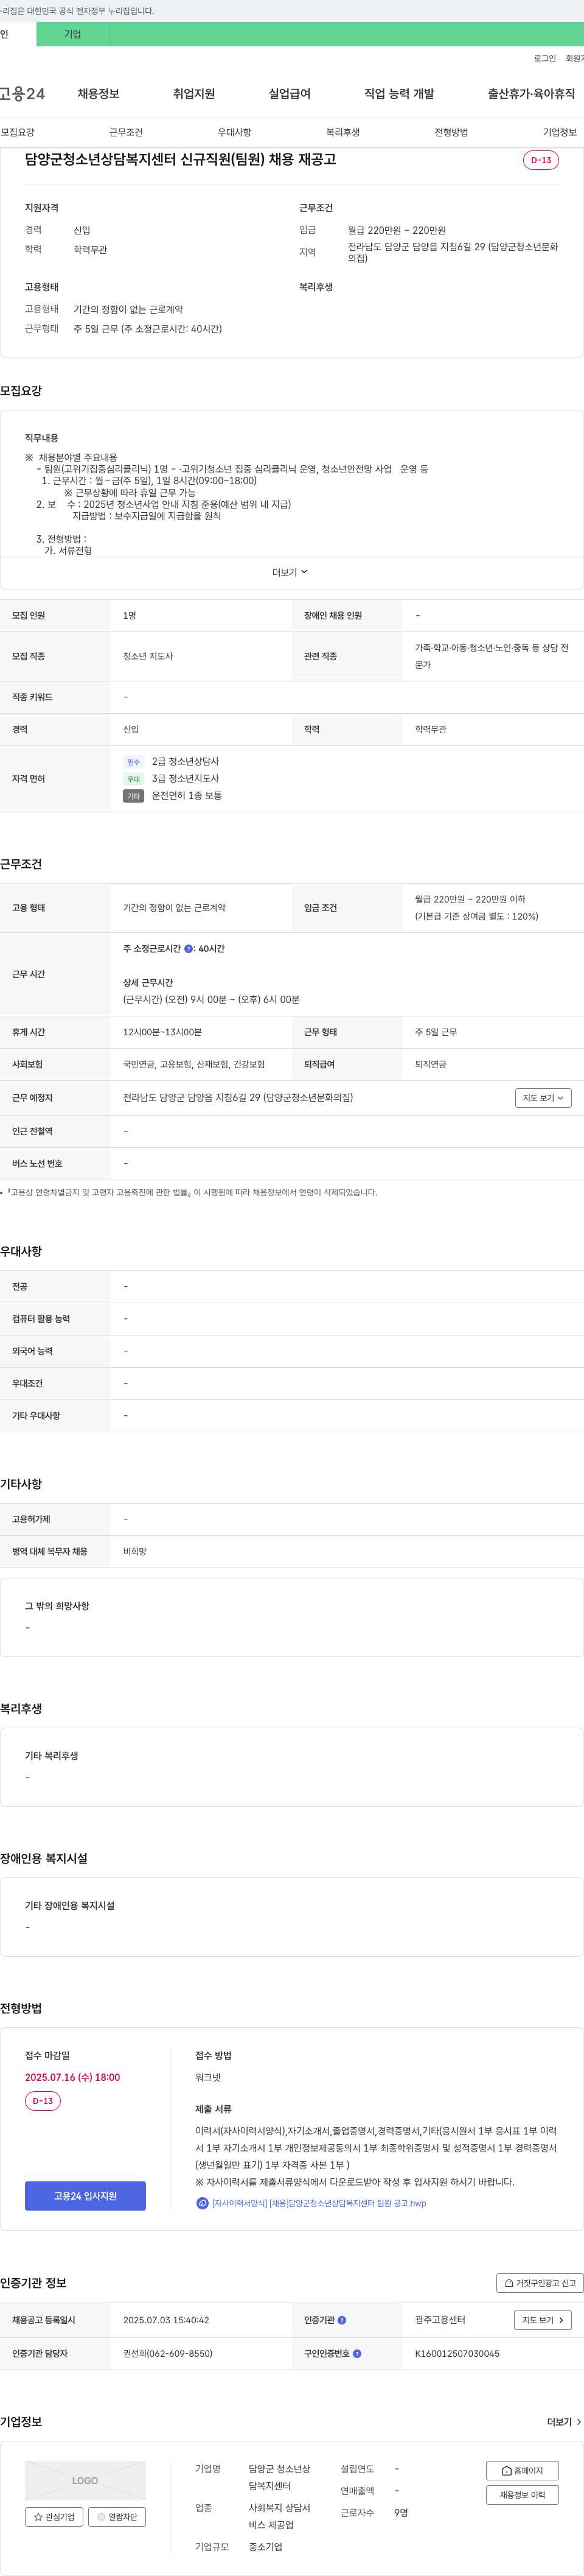
Task: Open the 채용정보 menu
Action: tap(99, 94)
